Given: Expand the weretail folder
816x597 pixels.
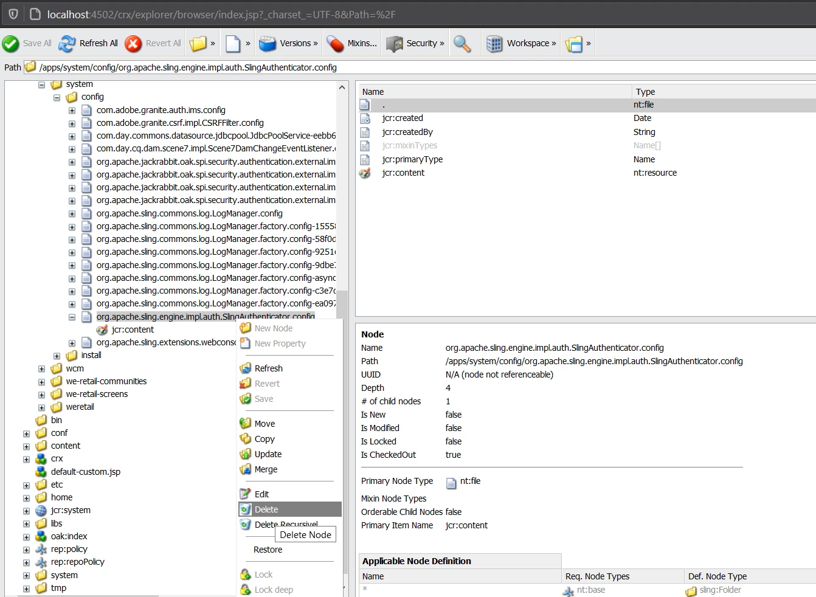Looking at the screenshot, I should pyautogui.click(x=41, y=408).
